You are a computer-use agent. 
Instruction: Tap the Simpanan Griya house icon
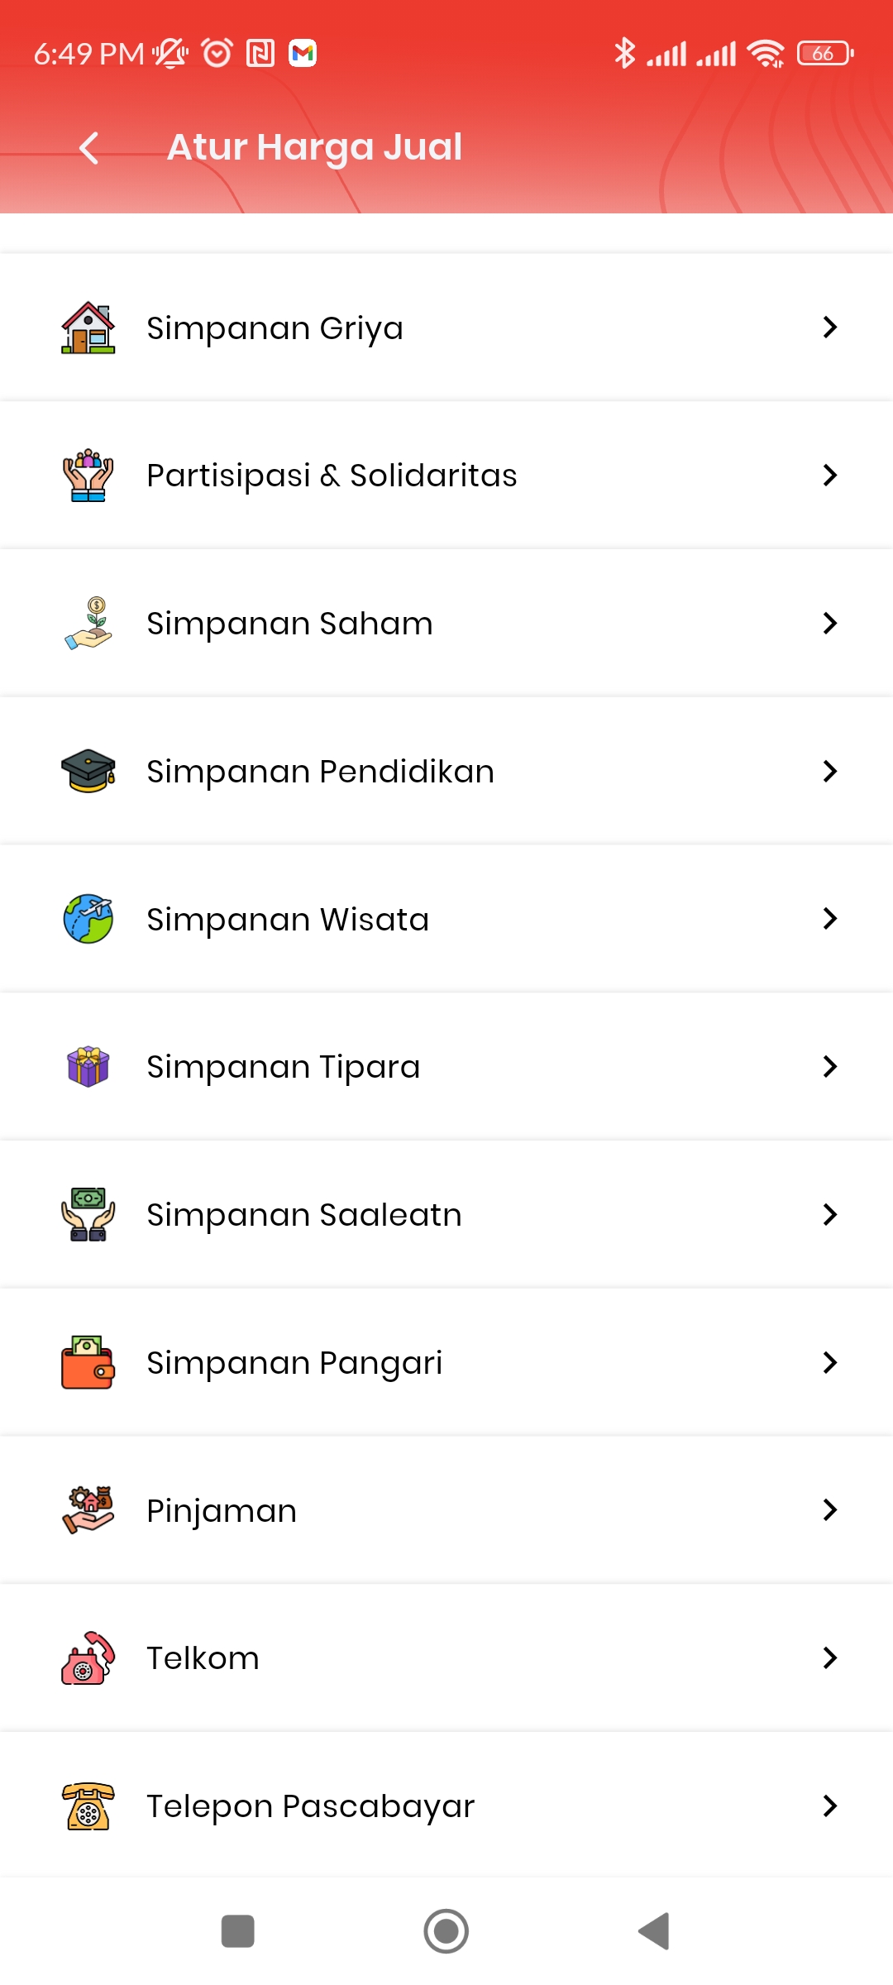(x=88, y=328)
